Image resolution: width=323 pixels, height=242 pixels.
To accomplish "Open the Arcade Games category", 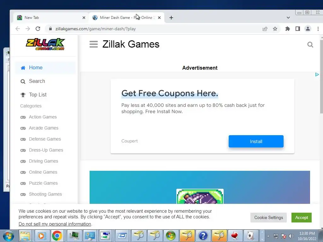I will coord(39,128).
